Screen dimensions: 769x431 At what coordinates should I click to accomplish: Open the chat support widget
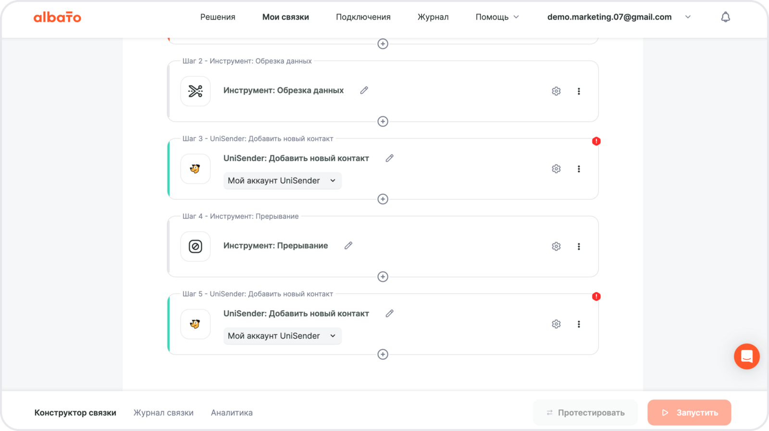(746, 356)
